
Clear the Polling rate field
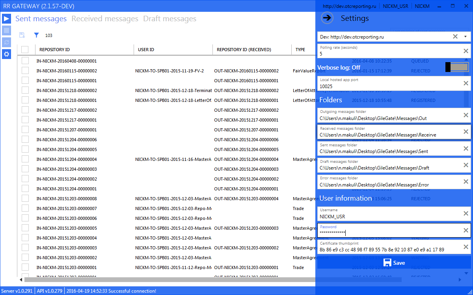pos(466,51)
